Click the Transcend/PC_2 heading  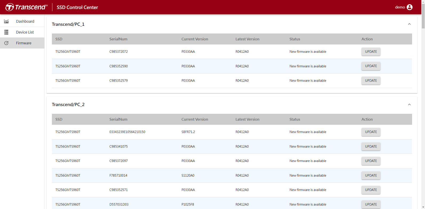(x=68, y=104)
